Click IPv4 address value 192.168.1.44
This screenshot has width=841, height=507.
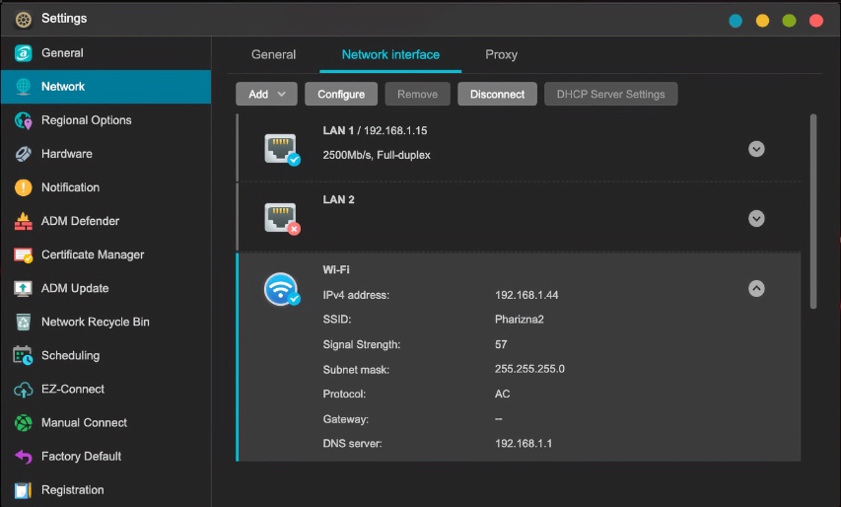(526, 295)
